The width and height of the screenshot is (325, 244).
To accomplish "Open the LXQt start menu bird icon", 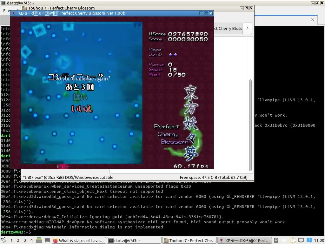I will point(4,240).
